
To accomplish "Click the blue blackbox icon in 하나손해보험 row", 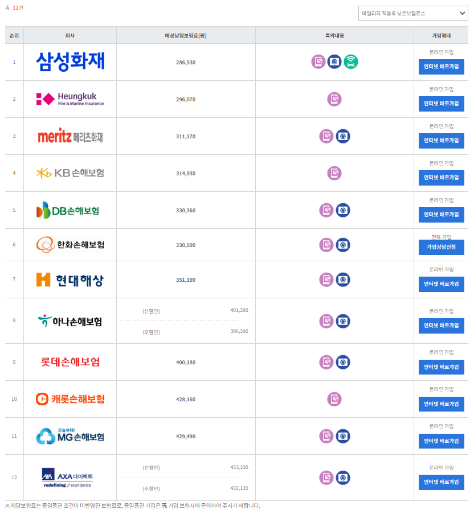I will tap(343, 321).
